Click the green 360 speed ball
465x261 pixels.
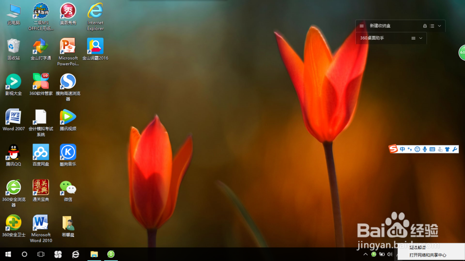point(462,53)
